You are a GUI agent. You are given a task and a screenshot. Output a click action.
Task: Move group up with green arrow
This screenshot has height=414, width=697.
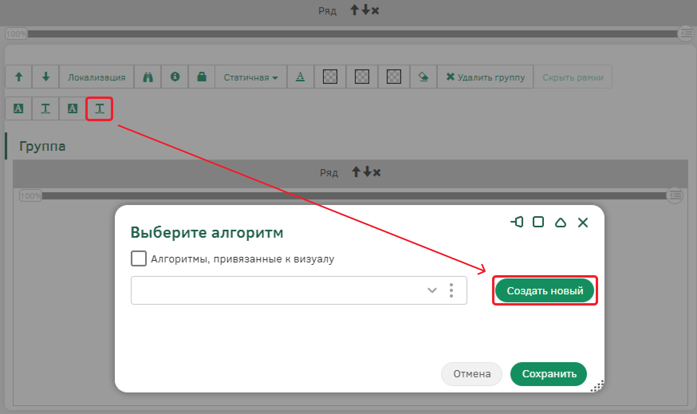point(19,77)
